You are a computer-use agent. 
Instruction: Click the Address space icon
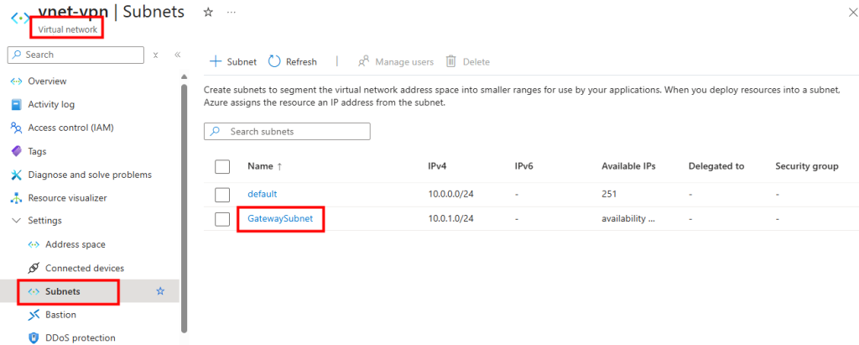click(x=34, y=244)
